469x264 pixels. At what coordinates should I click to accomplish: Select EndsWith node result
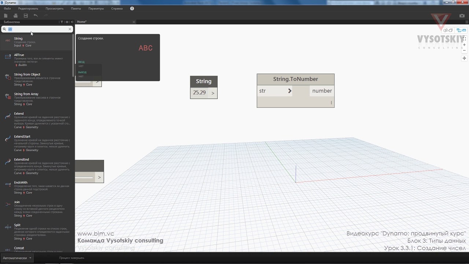coord(37,187)
